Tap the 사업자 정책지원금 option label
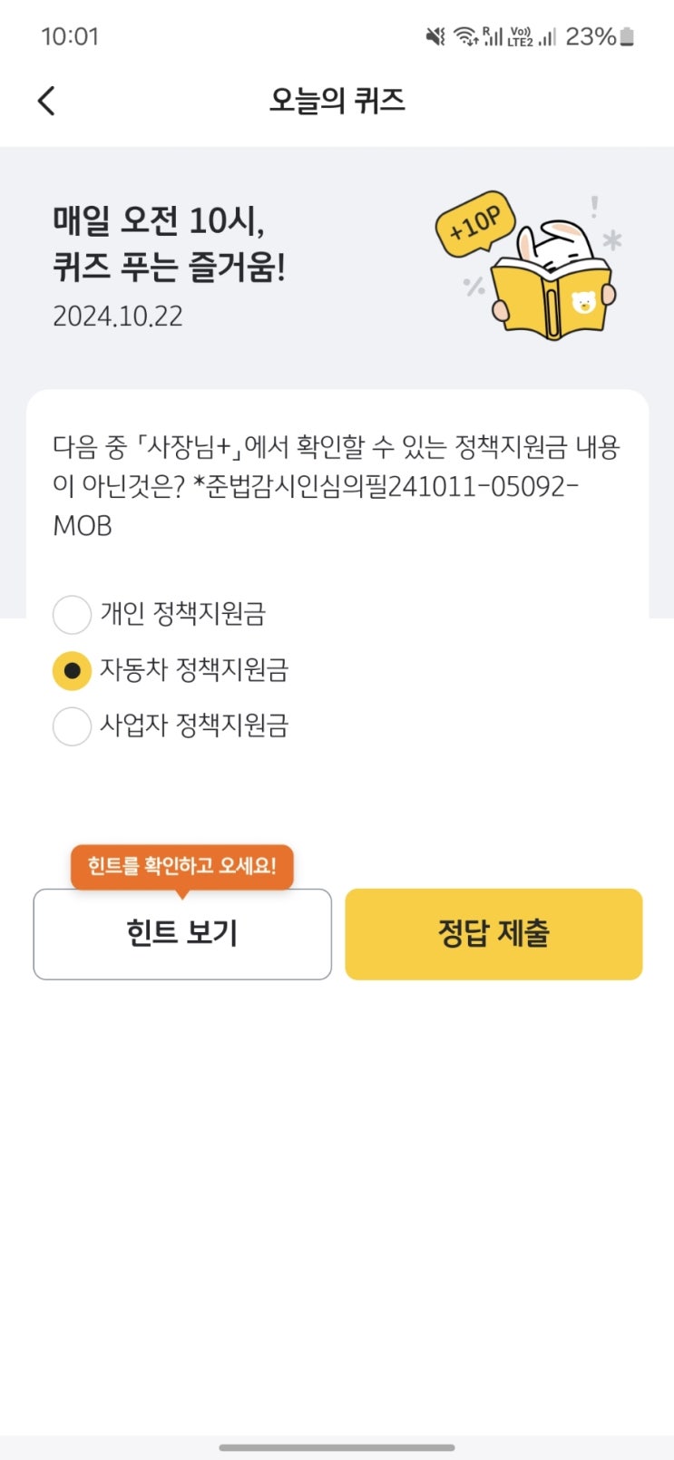The width and height of the screenshot is (674, 1460). click(x=194, y=726)
